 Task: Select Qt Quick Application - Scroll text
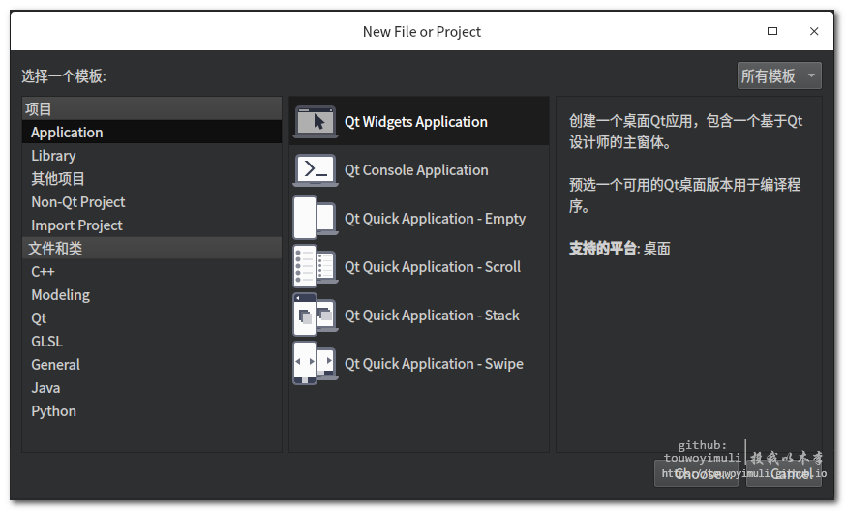coord(433,267)
